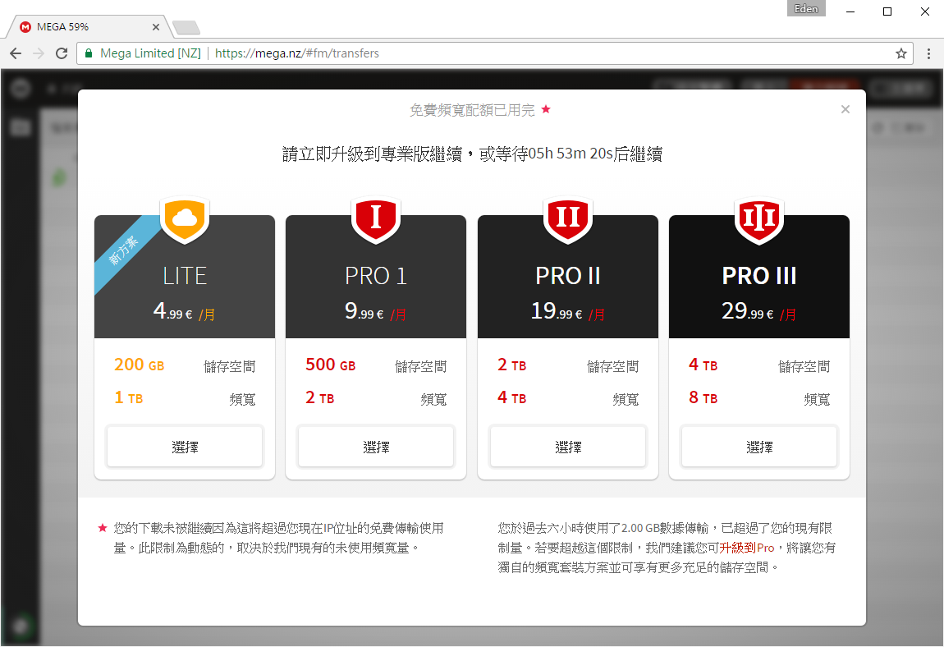This screenshot has width=944, height=647.
Task: Click the 19.99 € monthly price
Action: coord(568,311)
